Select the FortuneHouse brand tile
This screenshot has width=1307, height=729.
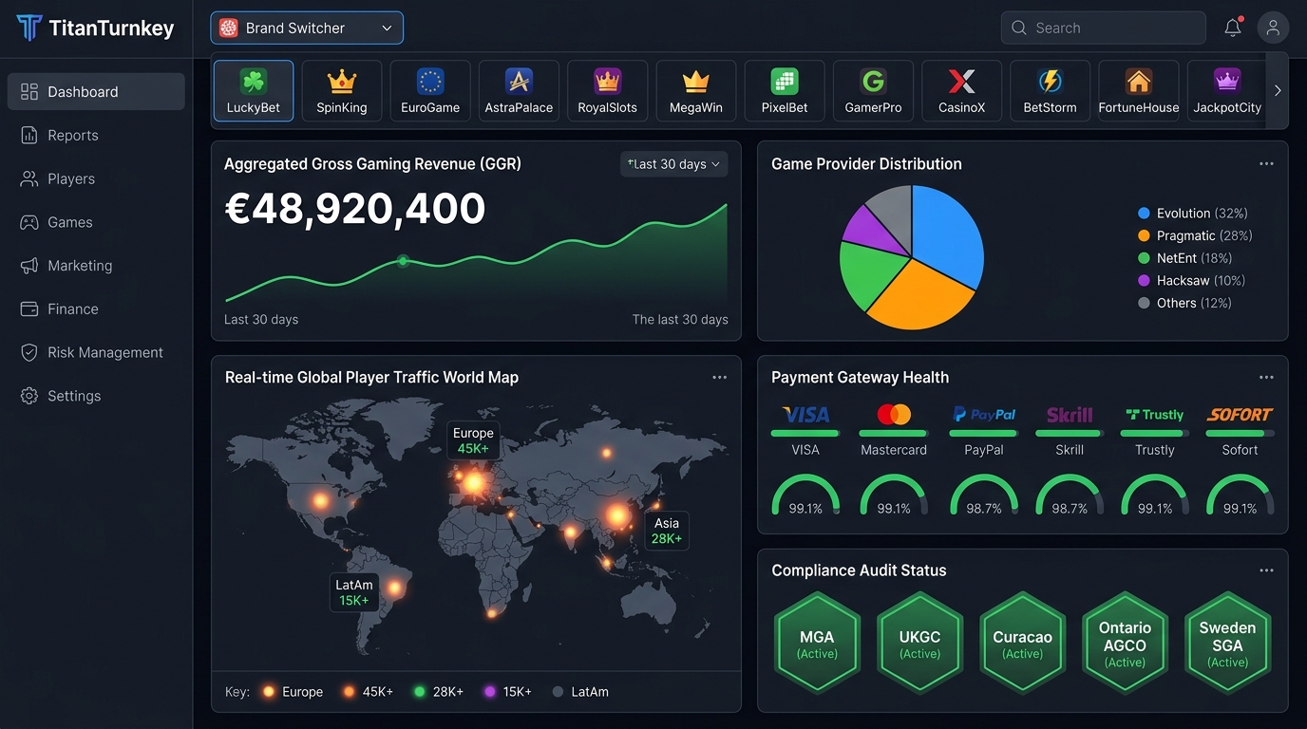click(1139, 91)
